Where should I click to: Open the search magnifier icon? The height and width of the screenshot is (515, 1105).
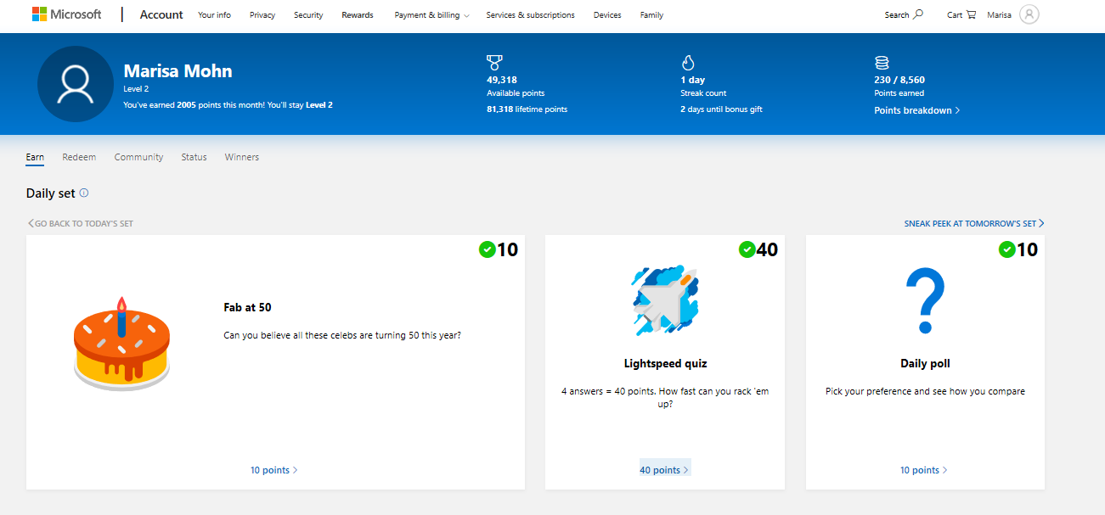point(917,14)
